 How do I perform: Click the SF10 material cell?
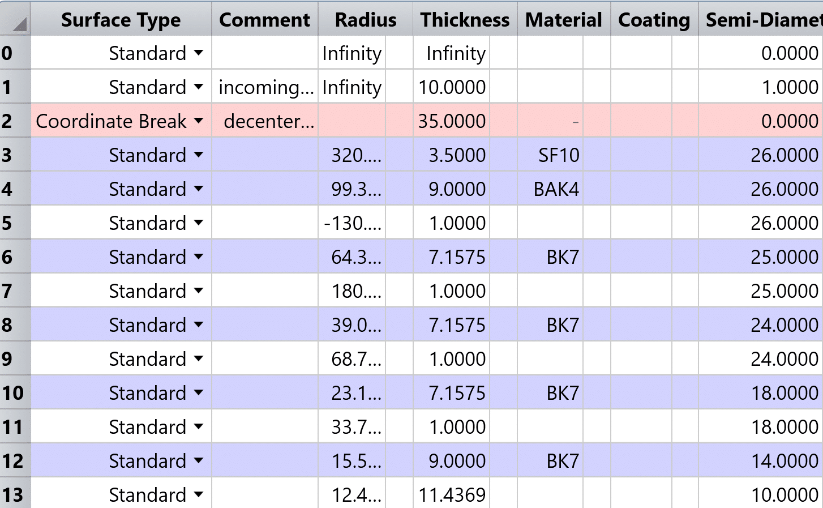(550, 155)
